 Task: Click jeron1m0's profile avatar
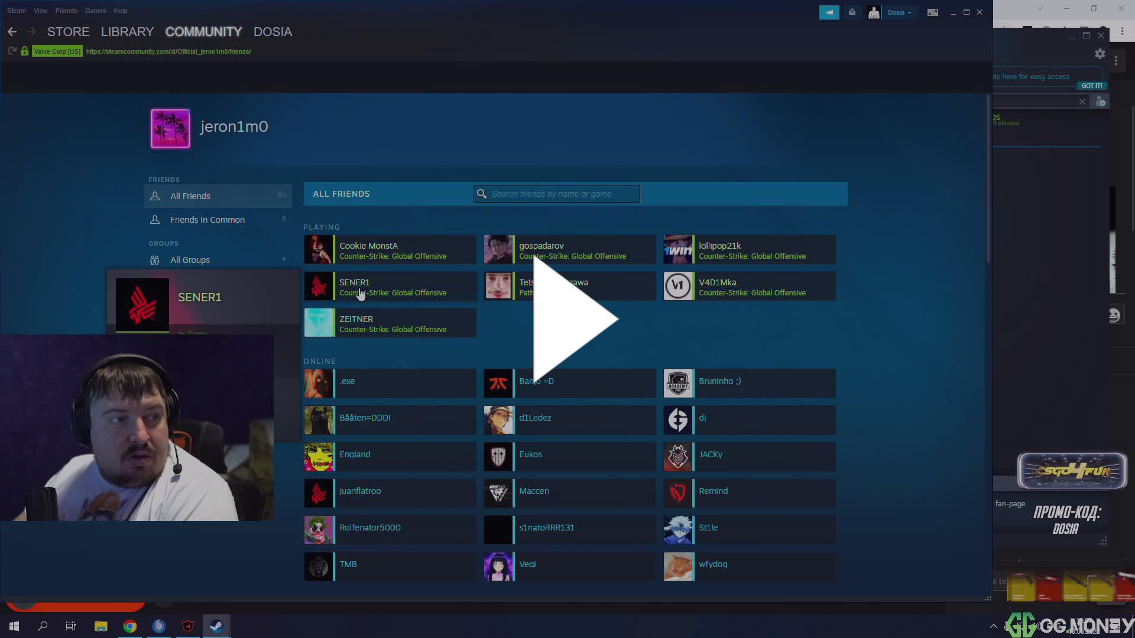click(170, 128)
